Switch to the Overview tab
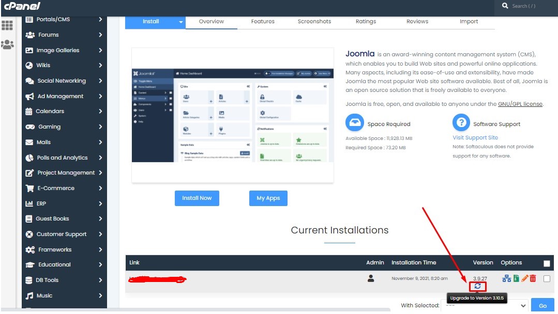This screenshot has width=558, height=314. (x=212, y=22)
